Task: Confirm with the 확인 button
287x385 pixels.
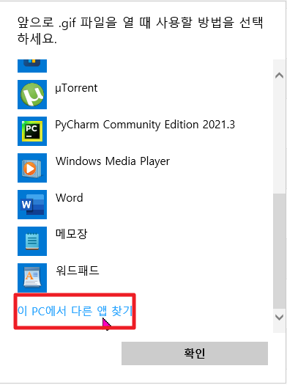Action: click(195, 353)
